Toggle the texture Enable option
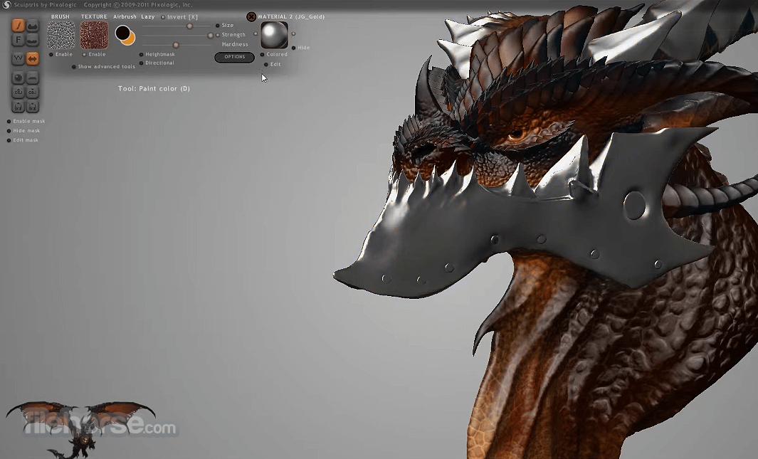 84,55
